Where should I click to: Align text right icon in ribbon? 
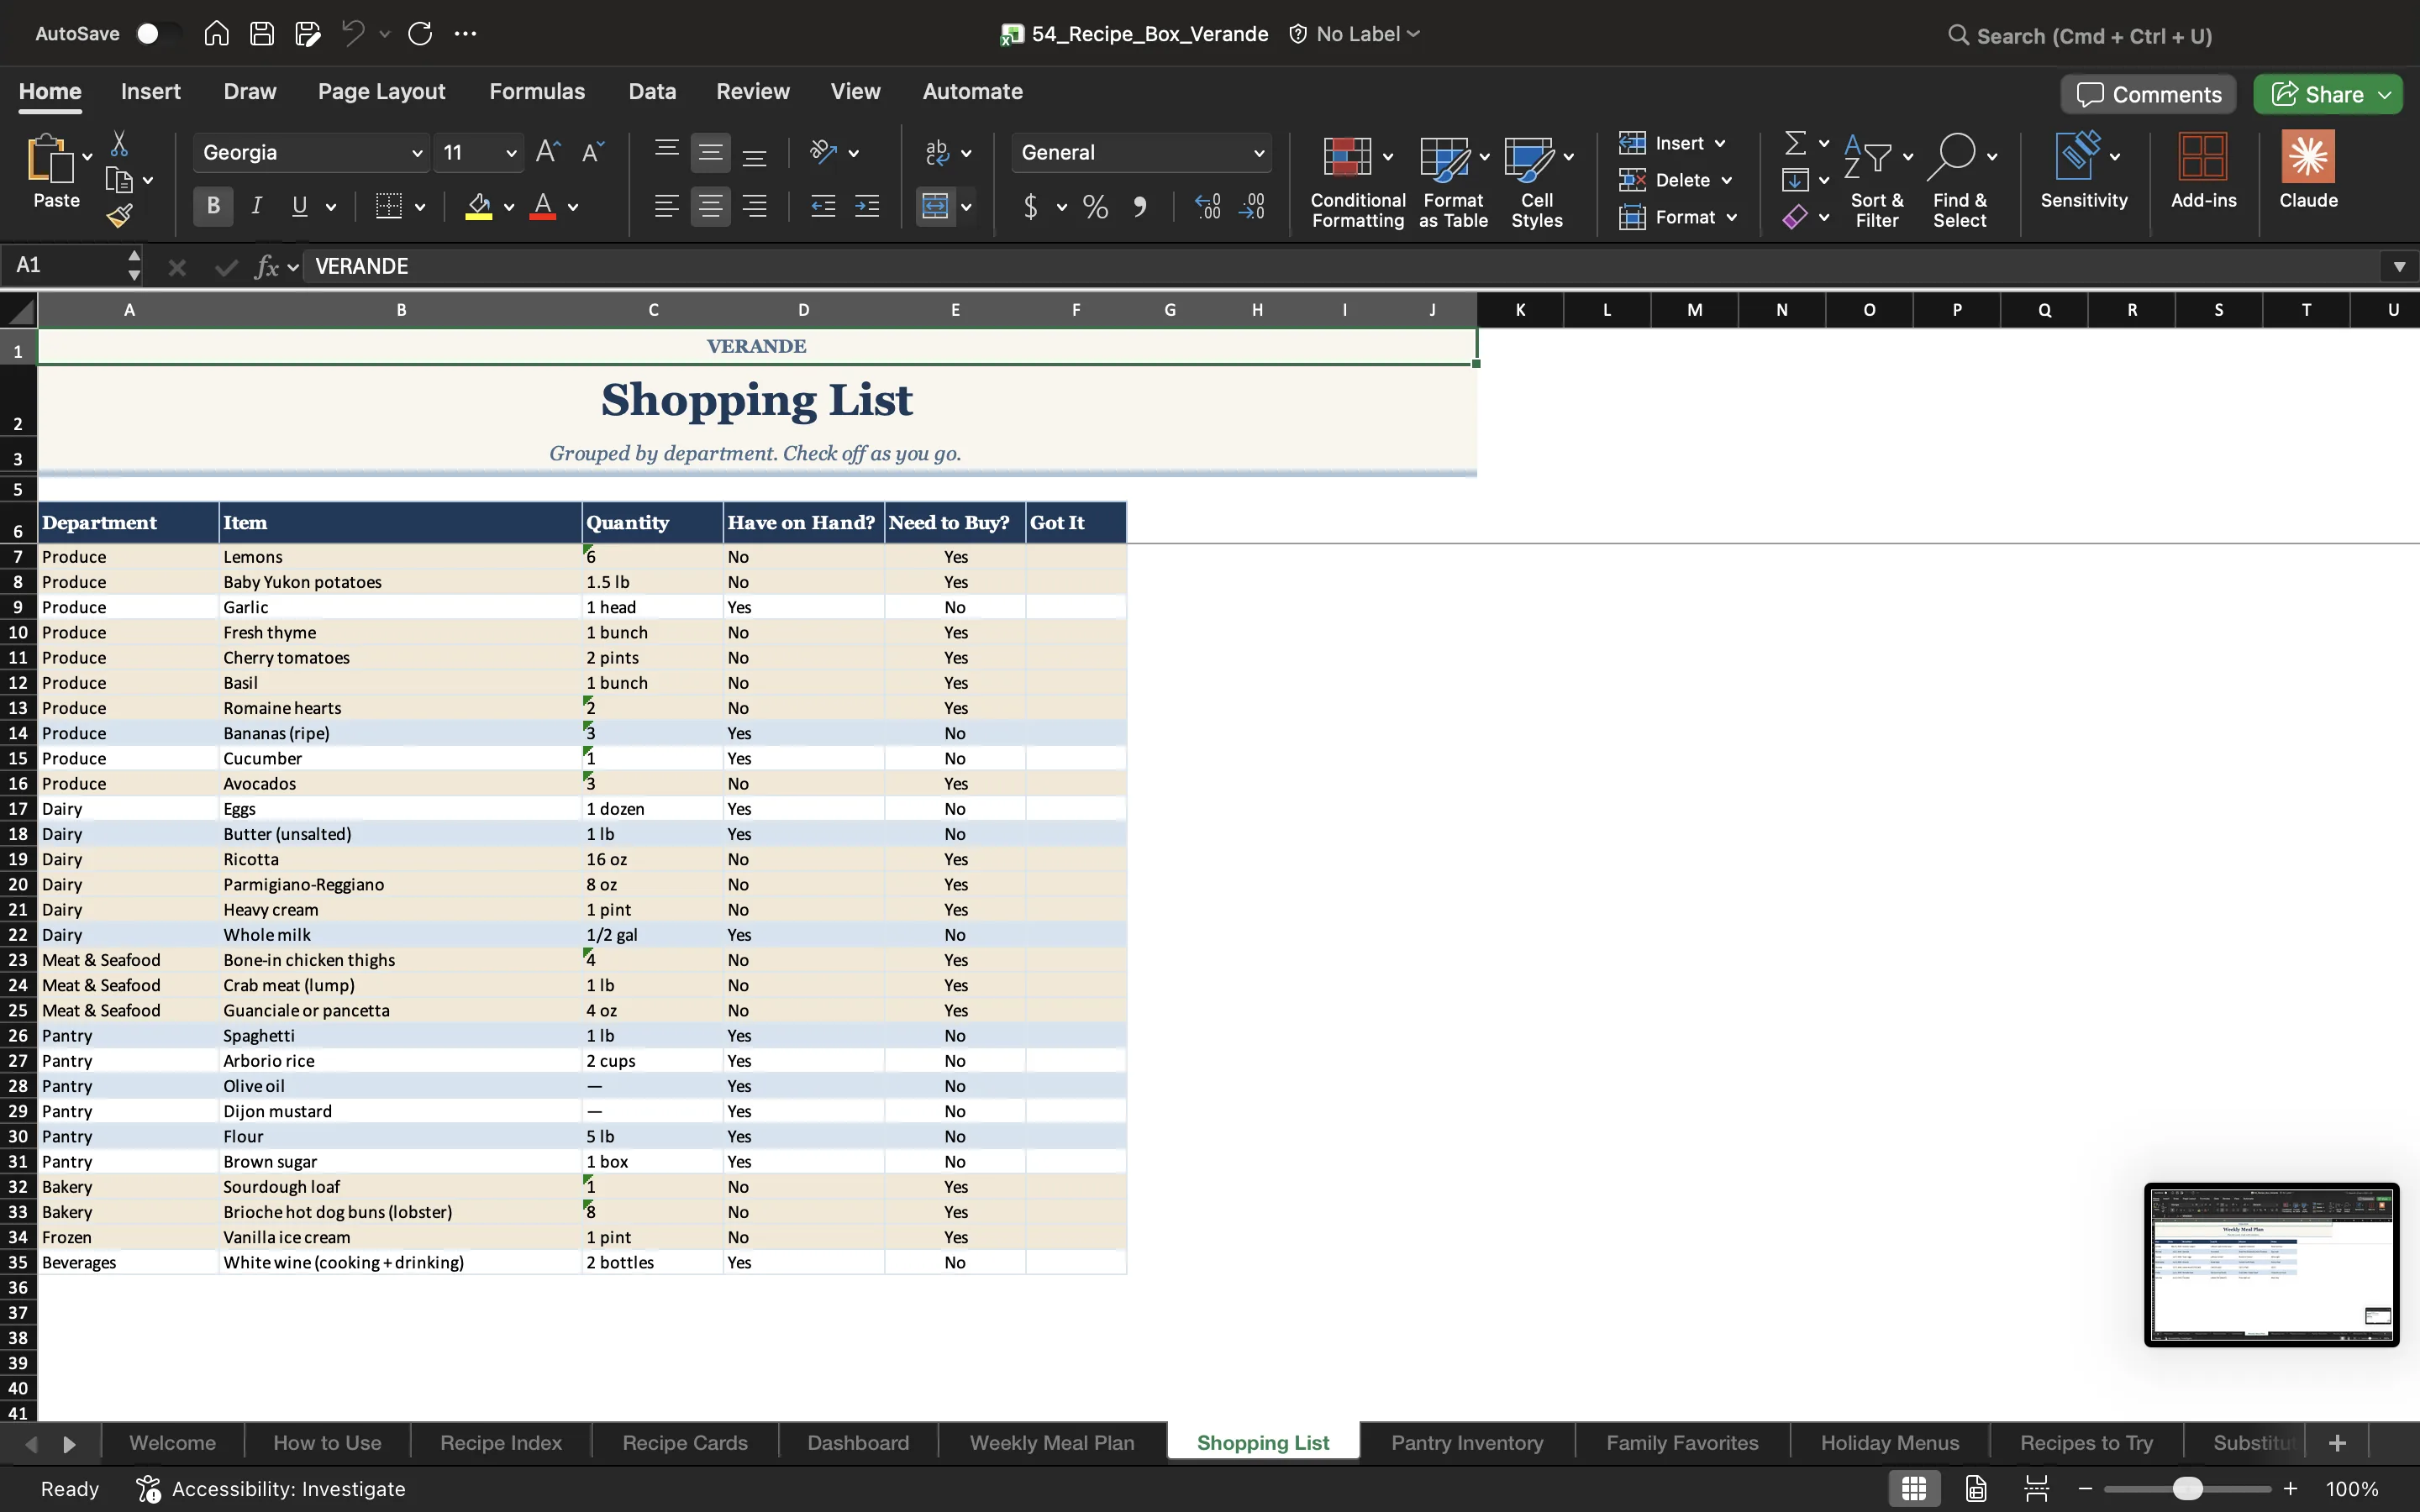tap(755, 207)
